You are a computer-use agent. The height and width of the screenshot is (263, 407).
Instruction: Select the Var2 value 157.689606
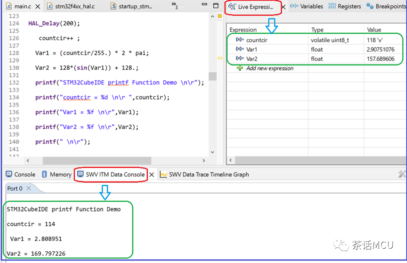pyautogui.click(x=380, y=58)
